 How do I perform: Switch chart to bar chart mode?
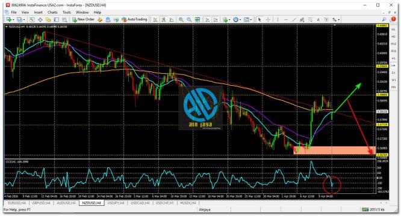155,19
